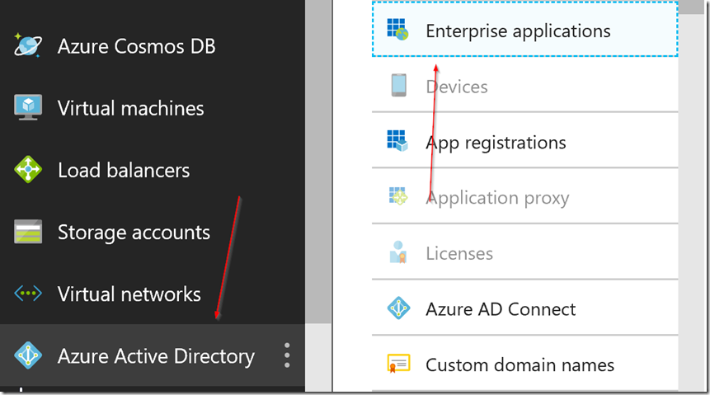Click the left sidebar vertical scrollbar
Viewport: 710px width, 395px height.
click(x=317, y=163)
